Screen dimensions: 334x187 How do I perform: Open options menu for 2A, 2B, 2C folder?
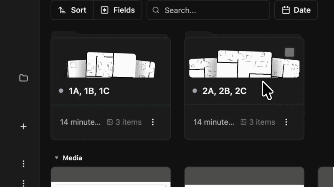point(286,122)
